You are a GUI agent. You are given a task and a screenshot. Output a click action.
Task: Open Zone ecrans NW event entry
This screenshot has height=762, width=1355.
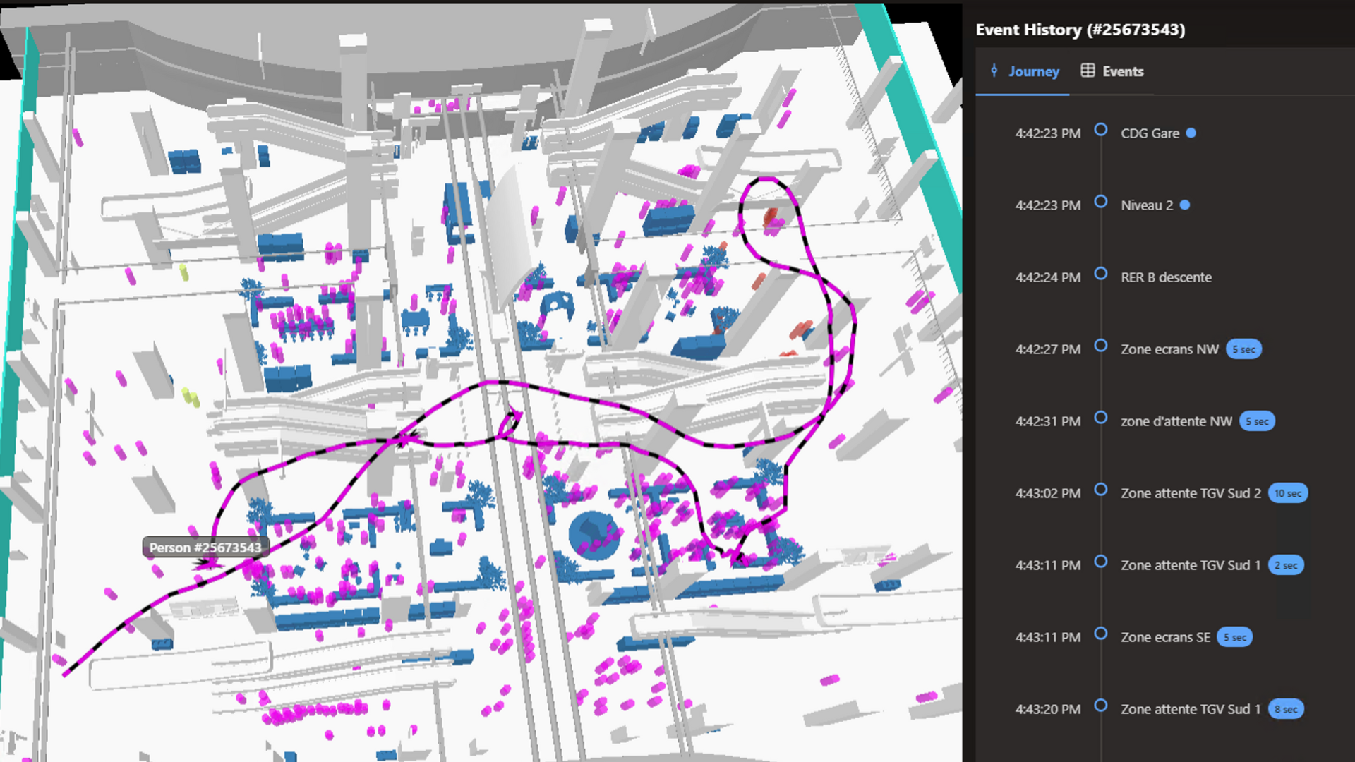coord(1169,349)
